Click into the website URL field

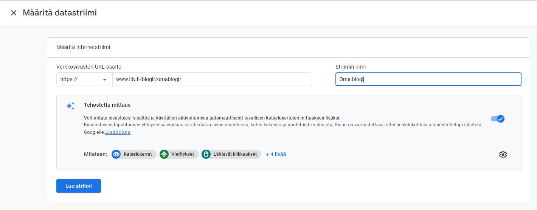coord(212,80)
